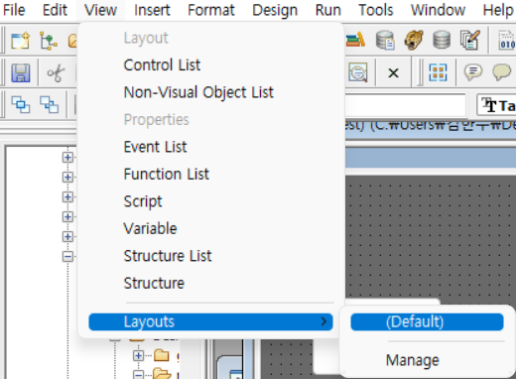Click the scissors Cut icon
Image resolution: width=516 pixels, height=379 pixels.
[56, 72]
